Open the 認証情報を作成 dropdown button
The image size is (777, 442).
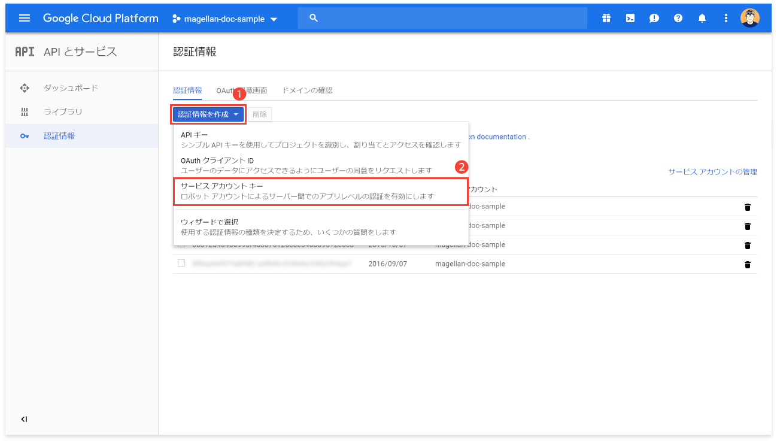coord(208,114)
